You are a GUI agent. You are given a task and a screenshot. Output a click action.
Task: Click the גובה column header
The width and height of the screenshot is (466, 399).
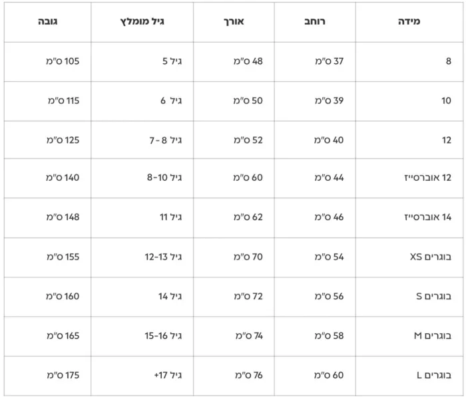pyautogui.click(x=47, y=22)
